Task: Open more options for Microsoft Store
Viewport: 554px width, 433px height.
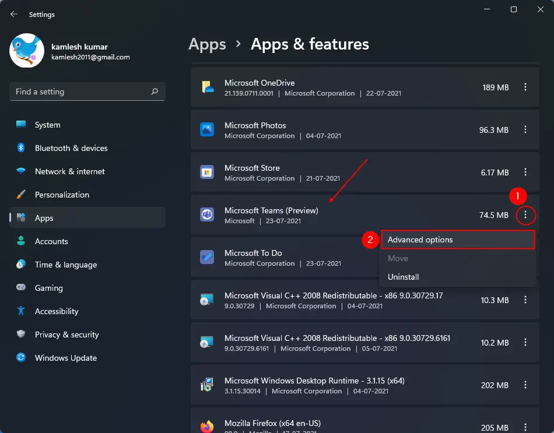Action: pos(525,172)
